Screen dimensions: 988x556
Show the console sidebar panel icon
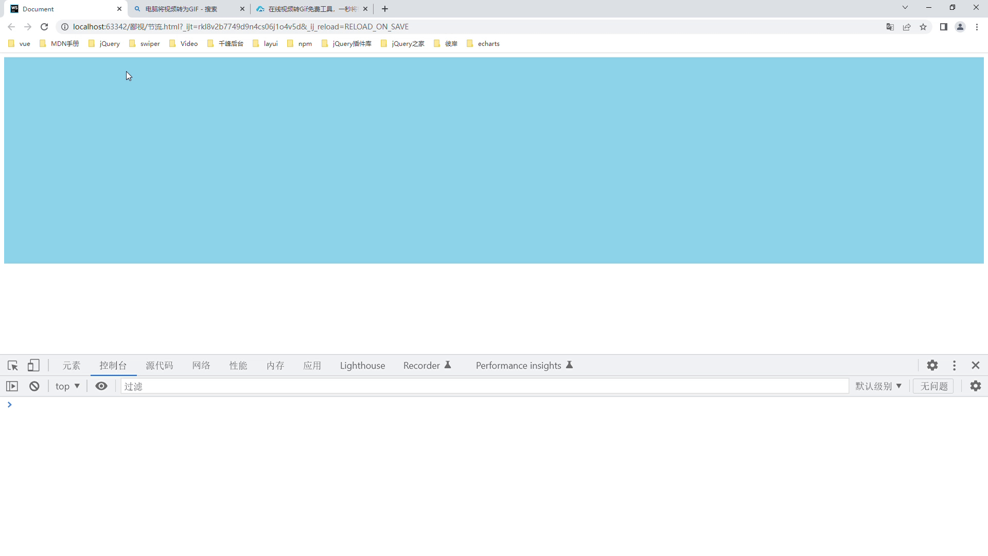click(12, 386)
